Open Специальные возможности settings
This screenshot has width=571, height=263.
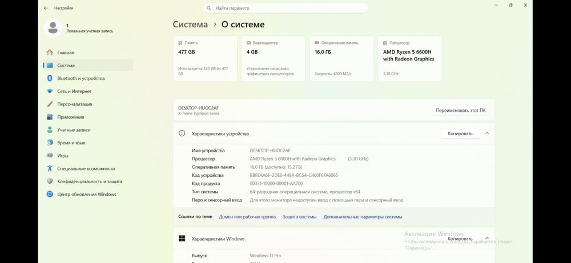pos(88,168)
